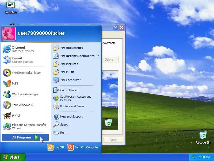Screen dimensions: 214x161
Task: Open Control Panel icon
Action: point(56,90)
